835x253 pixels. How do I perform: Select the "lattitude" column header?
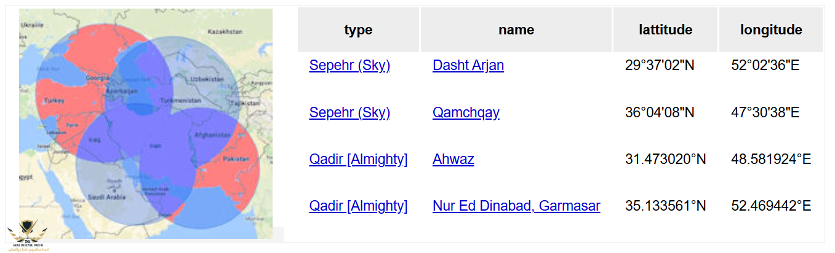click(x=665, y=29)
